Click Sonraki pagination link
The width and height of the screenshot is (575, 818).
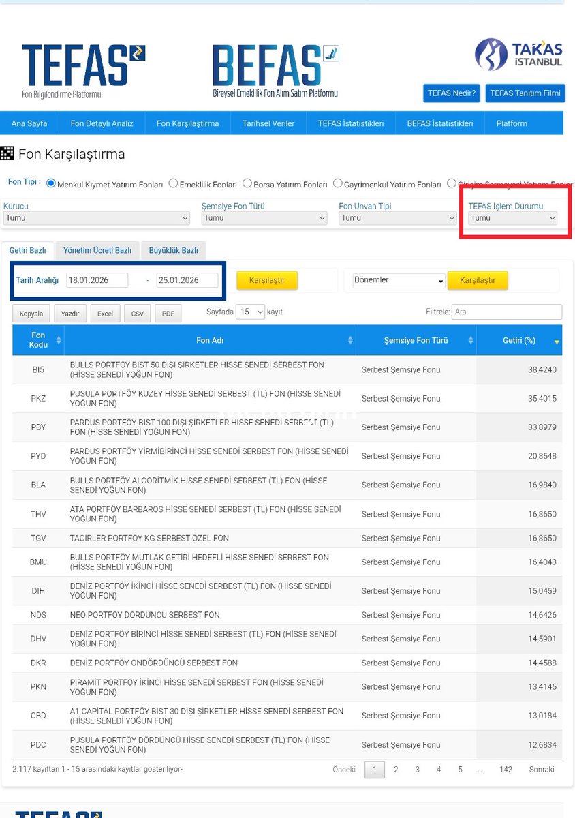coord(542,770)
